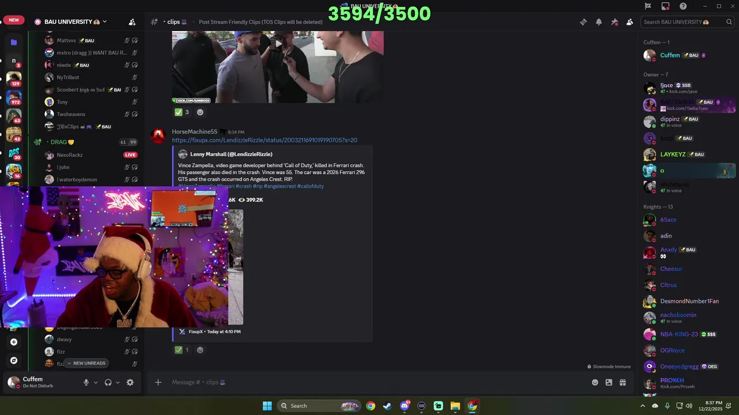Image resolution: width=739 pixels, height=415 pixels.
Task: Open the gift Nitro icon
Action: (x=623, y=382)
